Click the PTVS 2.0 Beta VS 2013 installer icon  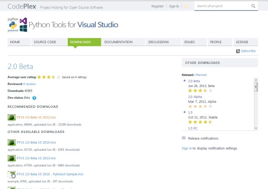click(x=12, y=158)
